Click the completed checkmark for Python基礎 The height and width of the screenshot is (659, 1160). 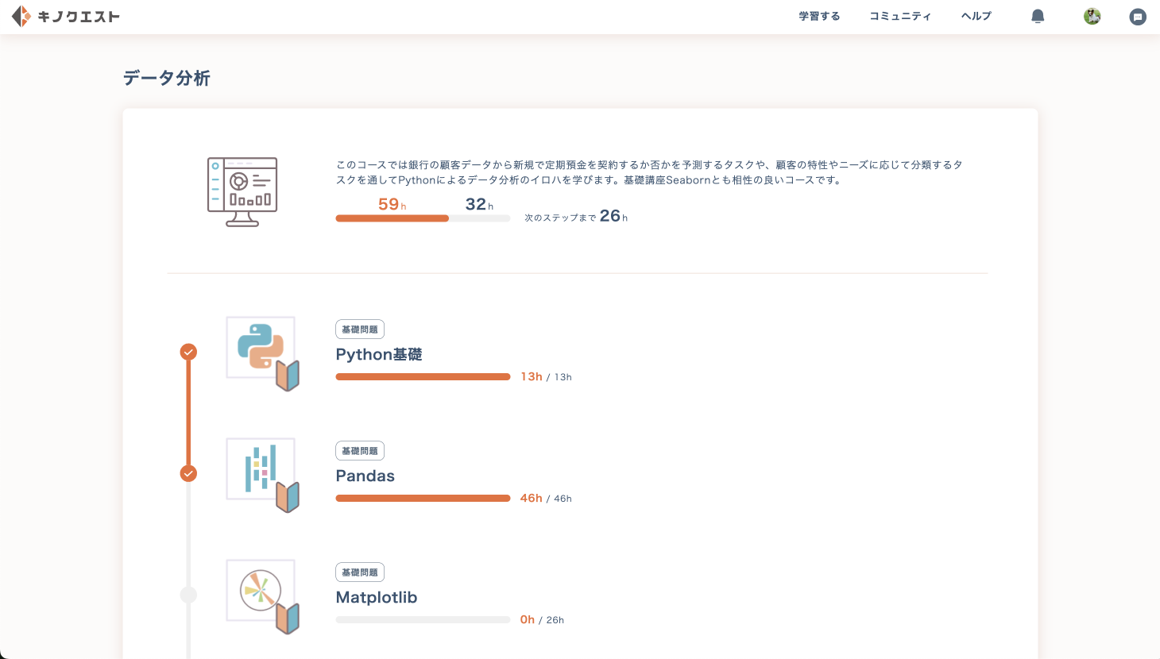point(188,352)
